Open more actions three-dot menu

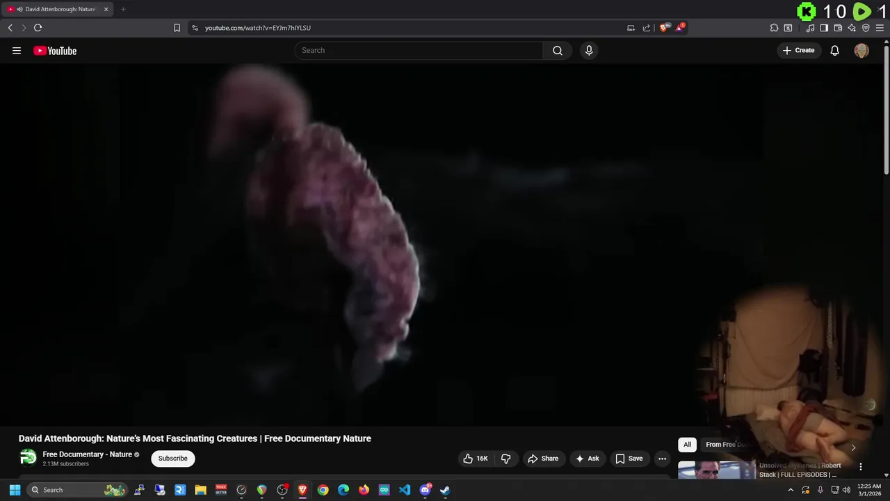point(662,459)
